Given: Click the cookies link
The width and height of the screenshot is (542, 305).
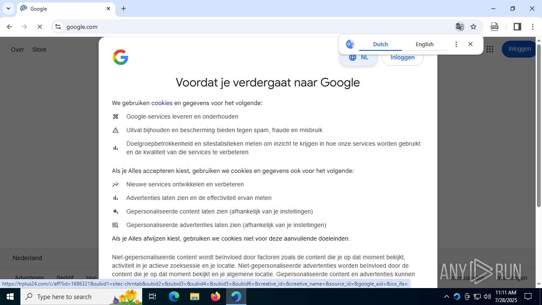Looking at the screenshot, I should (162, 103).
